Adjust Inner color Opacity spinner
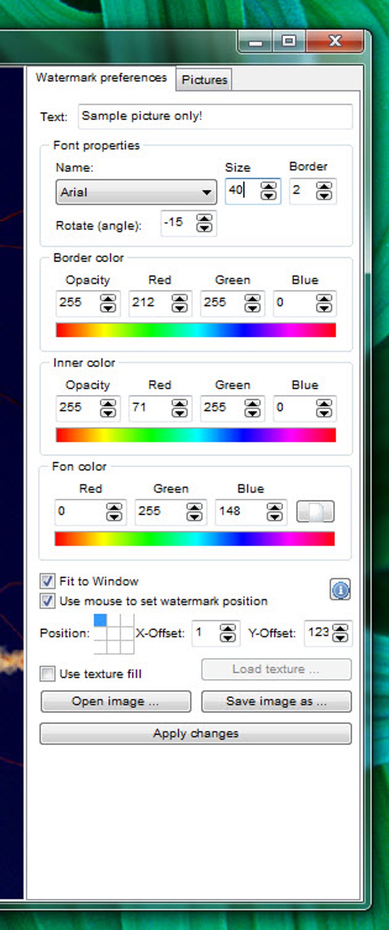 click(x=108, y=408)
